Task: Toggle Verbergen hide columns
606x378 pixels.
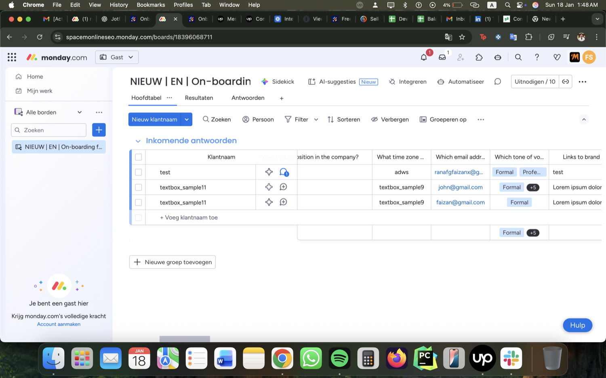Action: point(390,119)
